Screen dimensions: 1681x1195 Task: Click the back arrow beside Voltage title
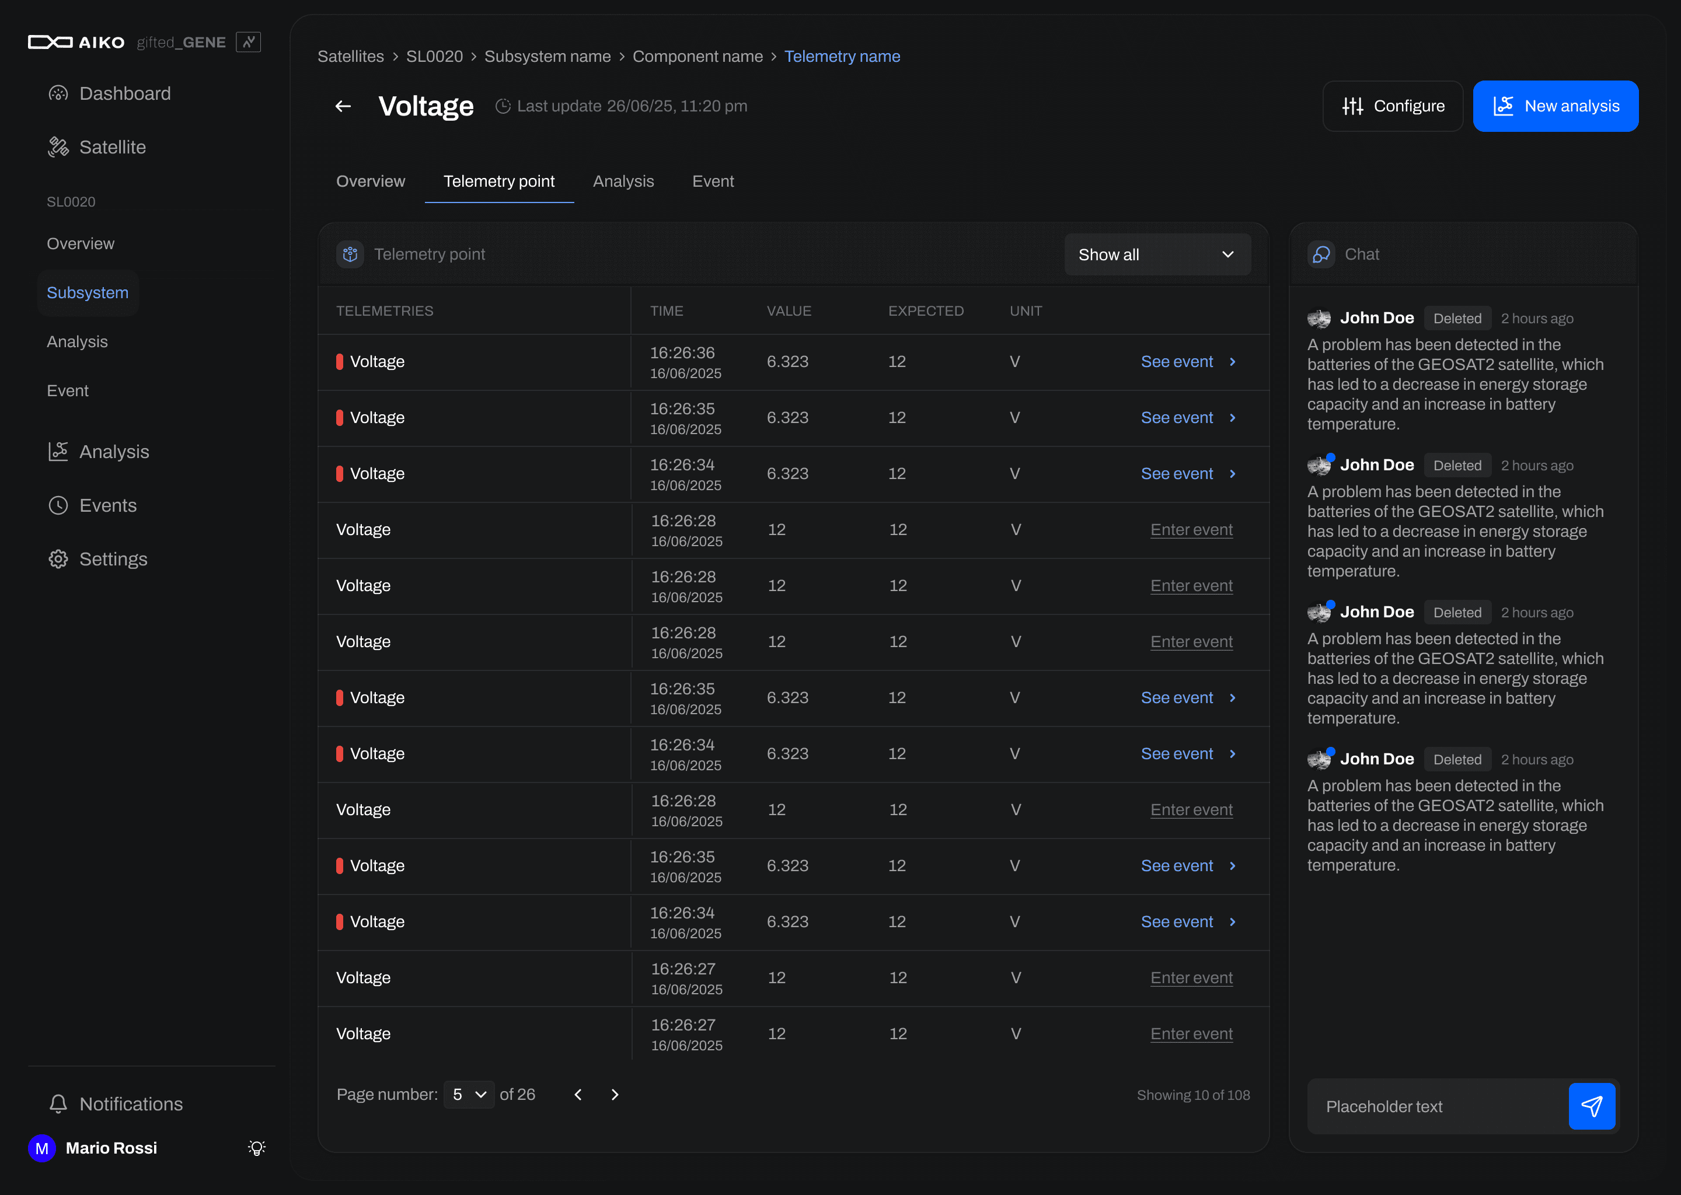pyautogui.click(x=343, y=106)
